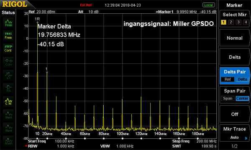Click the SWP Cont status icon
The image size is (251, 150).
coord(8,49)
